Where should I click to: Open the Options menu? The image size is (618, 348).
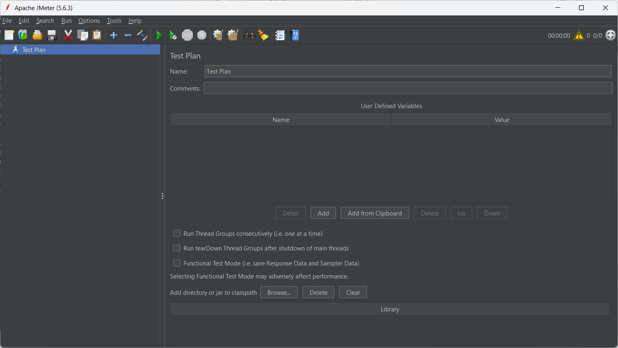tap(89, 21)
